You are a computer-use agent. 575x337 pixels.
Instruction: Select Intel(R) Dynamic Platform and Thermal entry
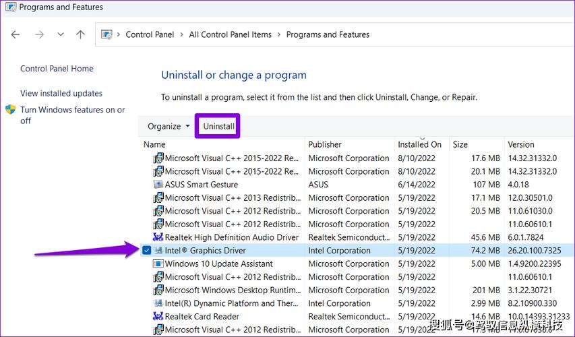point(232,303)
